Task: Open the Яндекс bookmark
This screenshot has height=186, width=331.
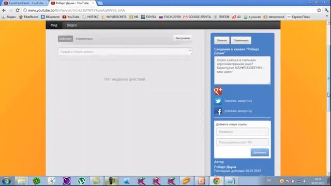Action: coord(9,17)
